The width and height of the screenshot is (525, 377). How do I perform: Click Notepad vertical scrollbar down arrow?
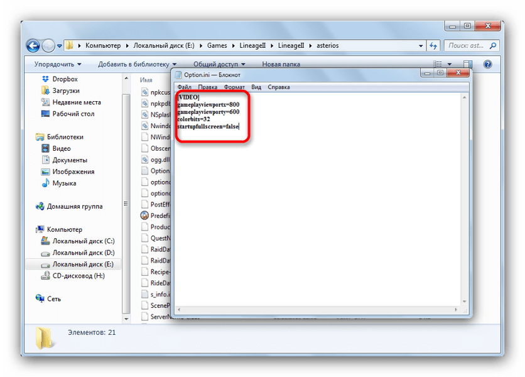click(464, 301)
